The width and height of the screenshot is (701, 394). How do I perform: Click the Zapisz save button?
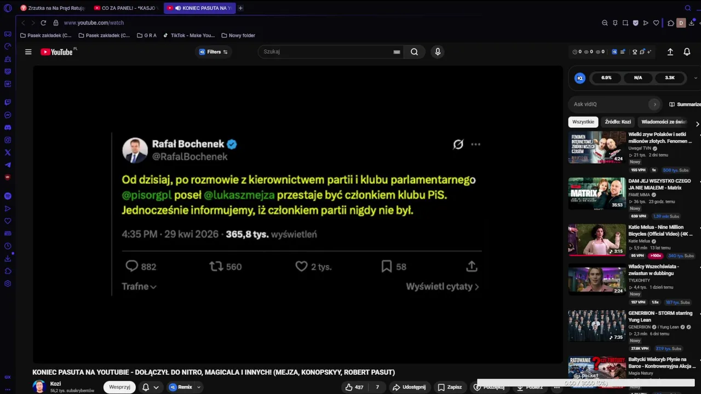(x=450, y=387)
